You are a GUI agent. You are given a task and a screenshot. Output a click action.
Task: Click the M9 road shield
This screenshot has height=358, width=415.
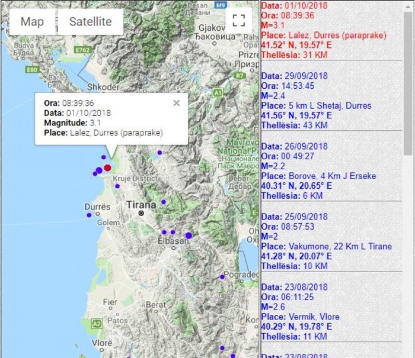click(x=220, y=5)
